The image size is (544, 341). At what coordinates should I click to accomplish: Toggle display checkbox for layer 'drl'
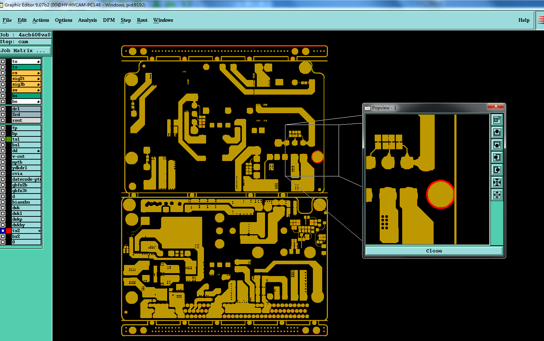click(3, 109)
